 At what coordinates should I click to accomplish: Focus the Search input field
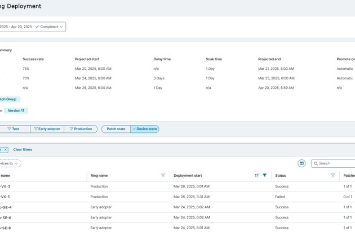334,163
